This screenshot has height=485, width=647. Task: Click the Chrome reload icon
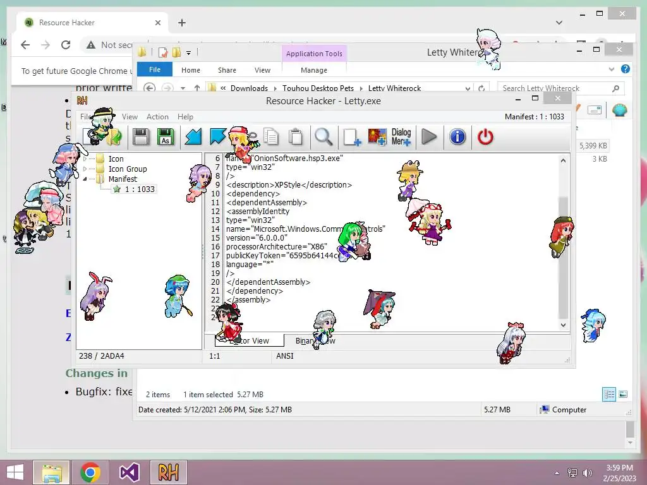click(66, 45)
